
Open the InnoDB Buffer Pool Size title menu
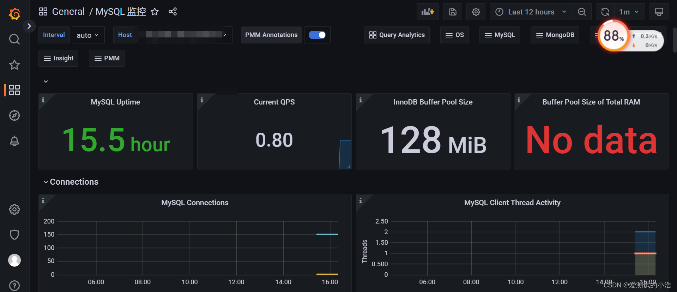(433, 102)
